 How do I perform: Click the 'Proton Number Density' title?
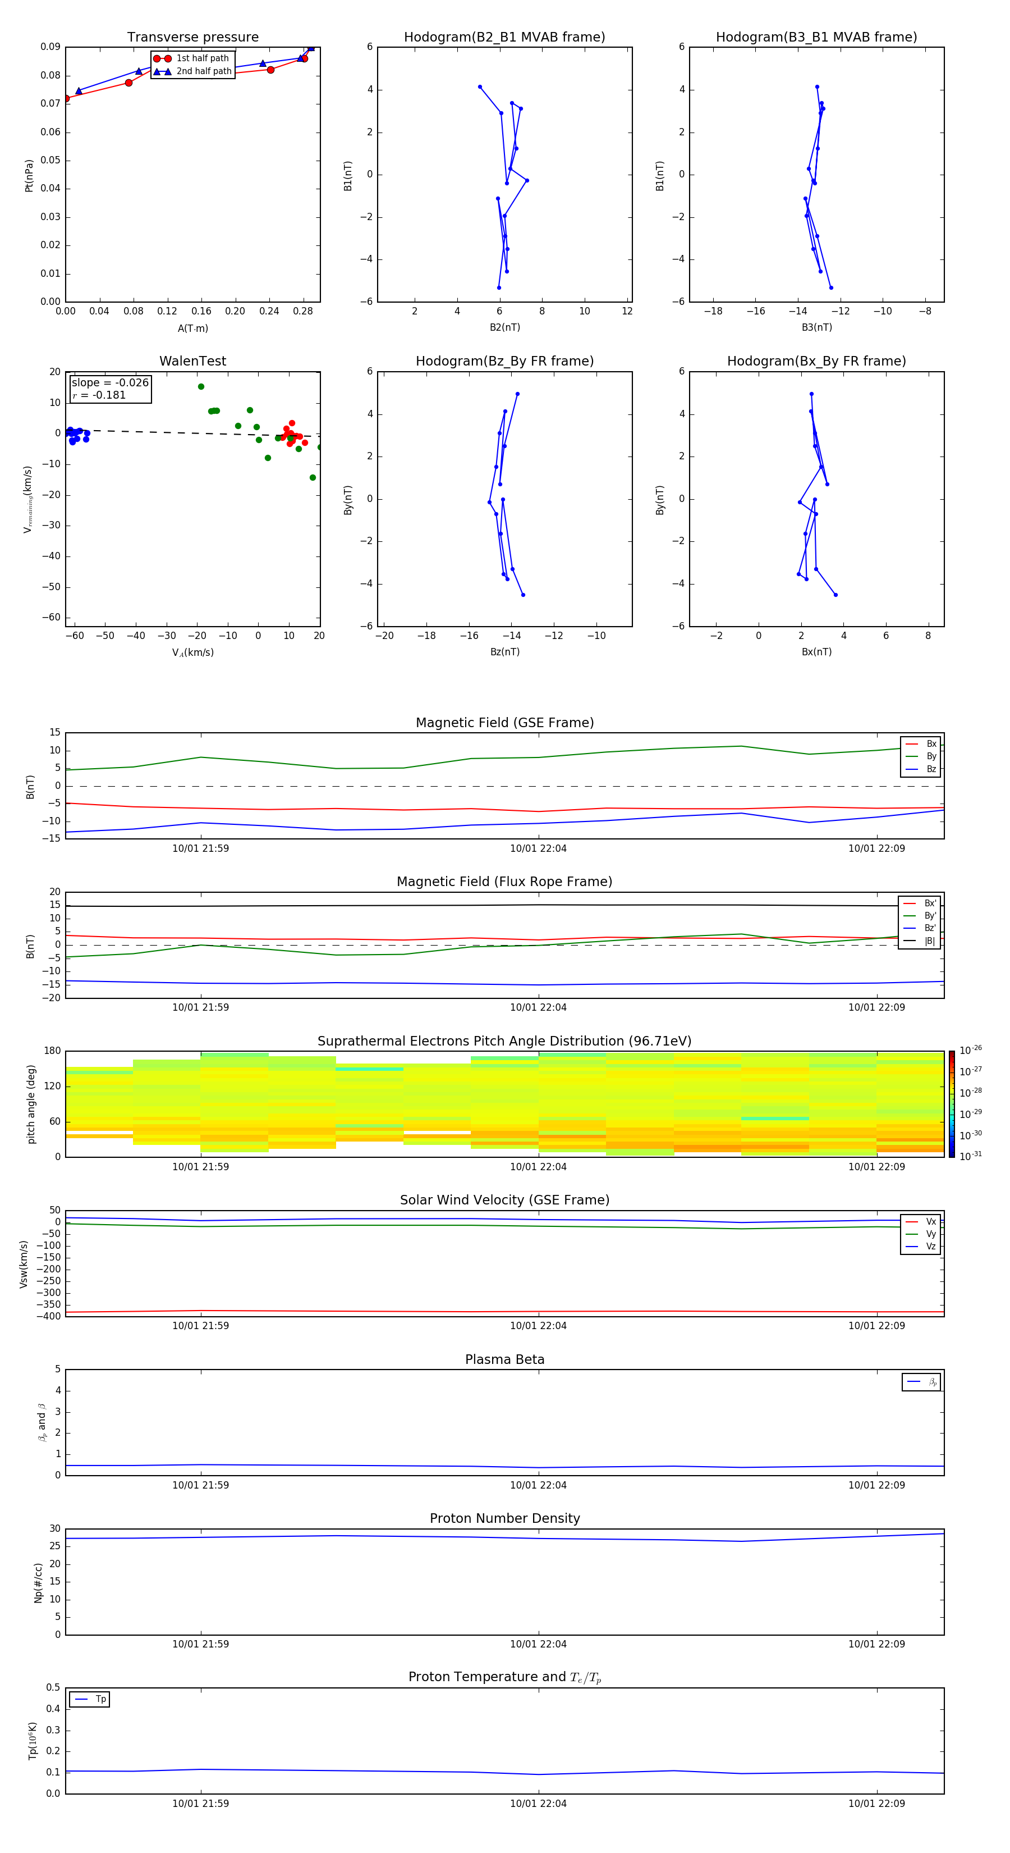504,1518
